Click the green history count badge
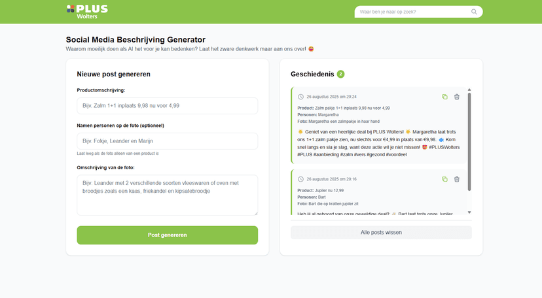The width and height of the screenshot is (542, 298). (340, 74)
